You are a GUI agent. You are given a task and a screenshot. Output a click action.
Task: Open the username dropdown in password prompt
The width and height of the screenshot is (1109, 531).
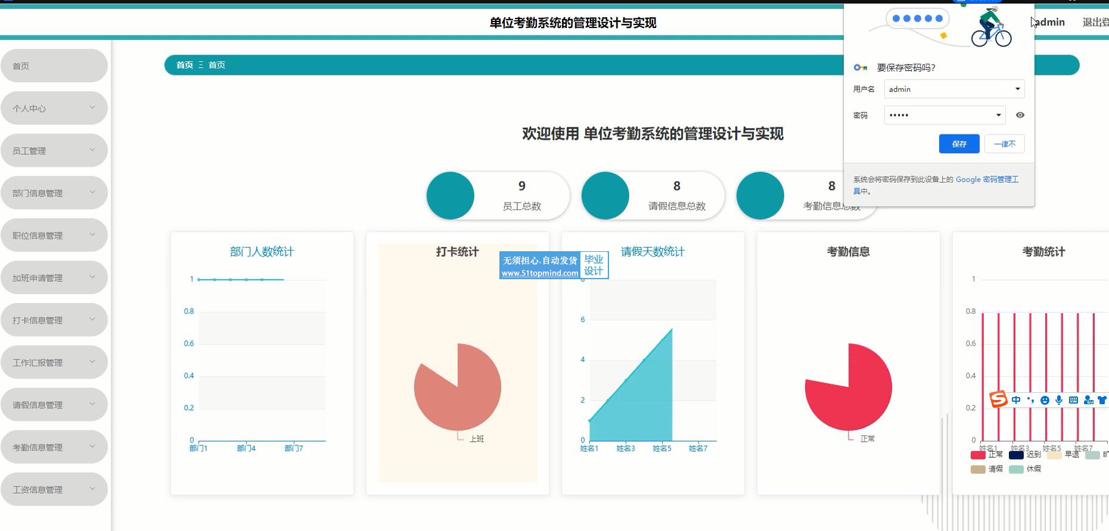tap(1017, 89)
